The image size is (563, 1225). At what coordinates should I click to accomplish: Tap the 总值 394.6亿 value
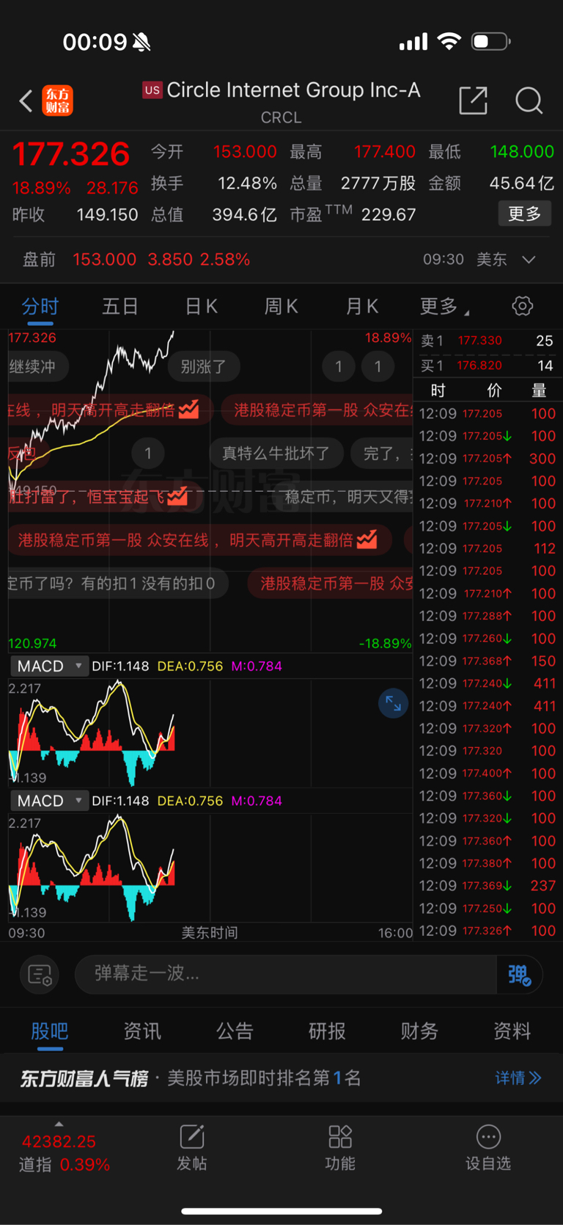point(245,214)
